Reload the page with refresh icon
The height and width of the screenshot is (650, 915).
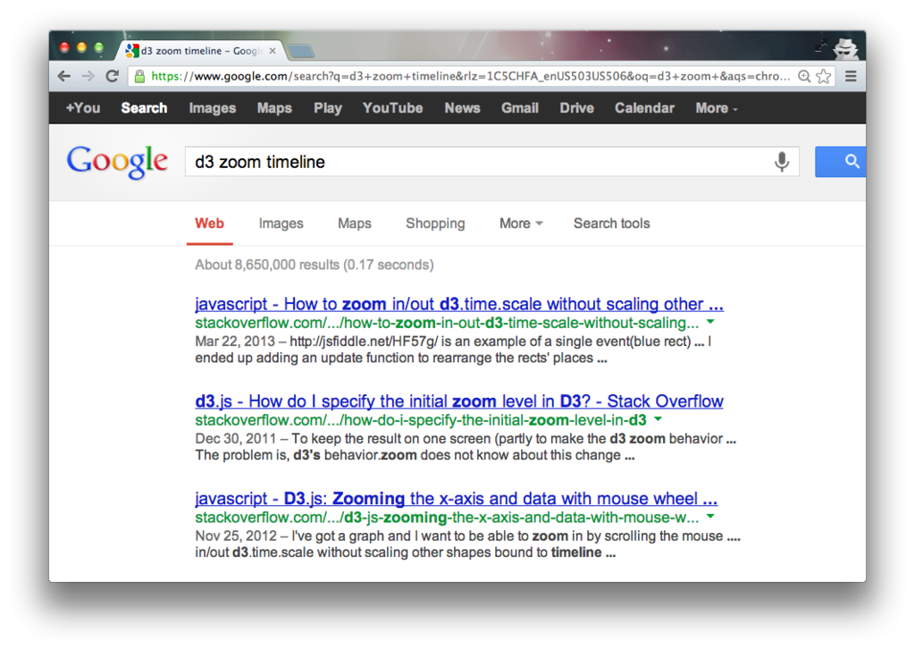[112, 76]
